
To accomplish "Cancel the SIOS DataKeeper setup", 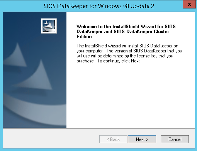I will point(175,139).
